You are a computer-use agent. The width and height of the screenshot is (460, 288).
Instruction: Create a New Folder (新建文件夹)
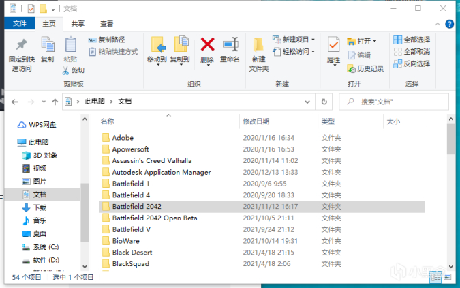[258, 55]
